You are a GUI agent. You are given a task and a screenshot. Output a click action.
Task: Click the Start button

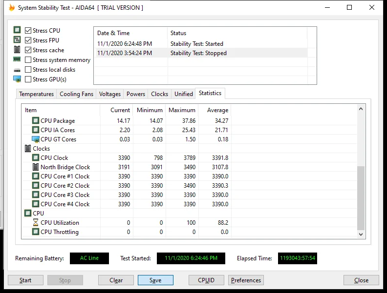25,280
